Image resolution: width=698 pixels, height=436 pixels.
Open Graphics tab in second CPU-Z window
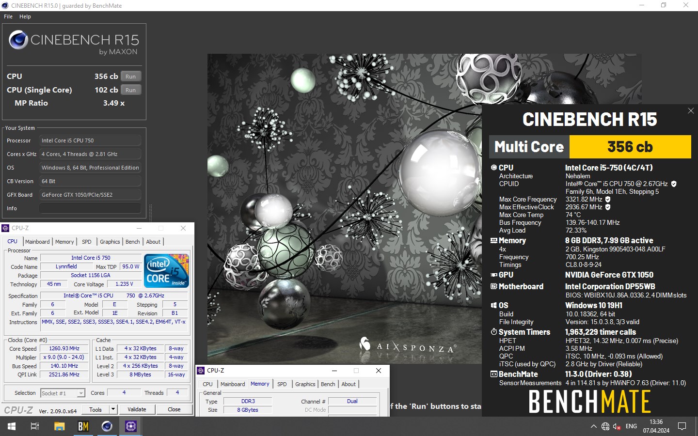pyautogui.click(x=305, y=384)
